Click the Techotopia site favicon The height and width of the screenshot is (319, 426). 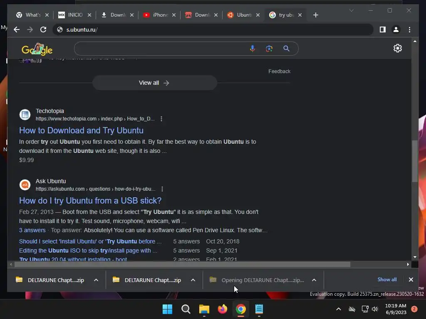pos(25,115)
